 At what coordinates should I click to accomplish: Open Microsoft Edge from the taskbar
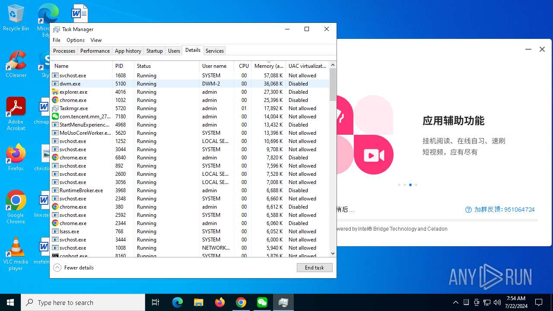pyautogui.click(x=178, y=302)
